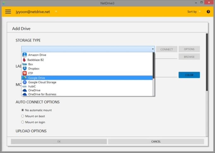Select Box text in the list
Viewport: 215px width, 153px height.
click(30, 64)
